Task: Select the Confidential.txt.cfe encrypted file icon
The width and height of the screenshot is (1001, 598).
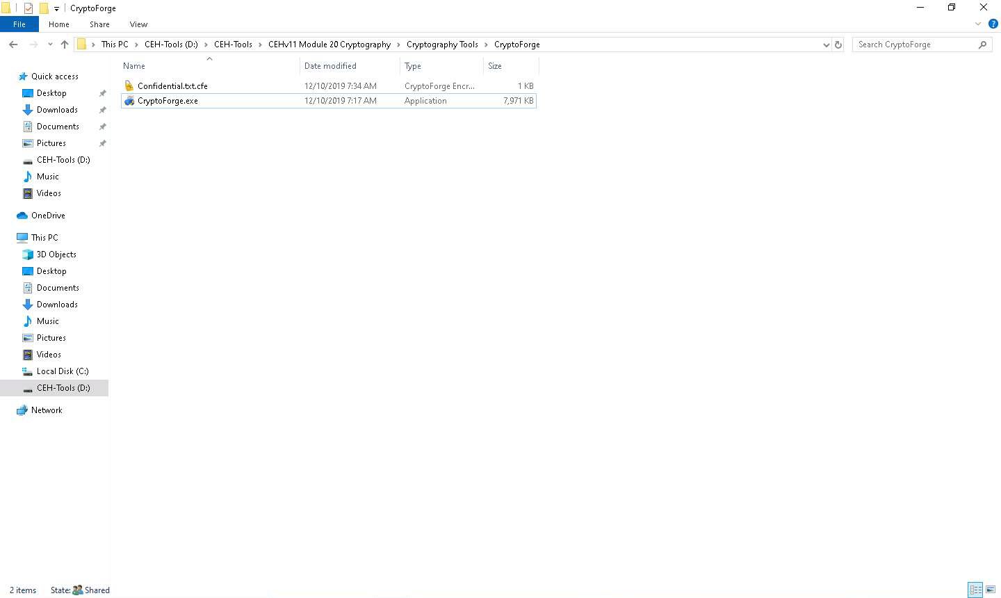Action: pos(129,86)
